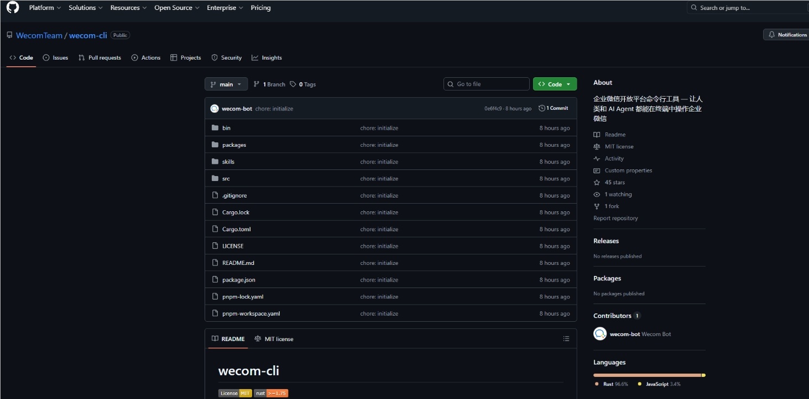Screen dimensions: 809x399
Task: Click the skills folder icon
Action: (216, 161)
